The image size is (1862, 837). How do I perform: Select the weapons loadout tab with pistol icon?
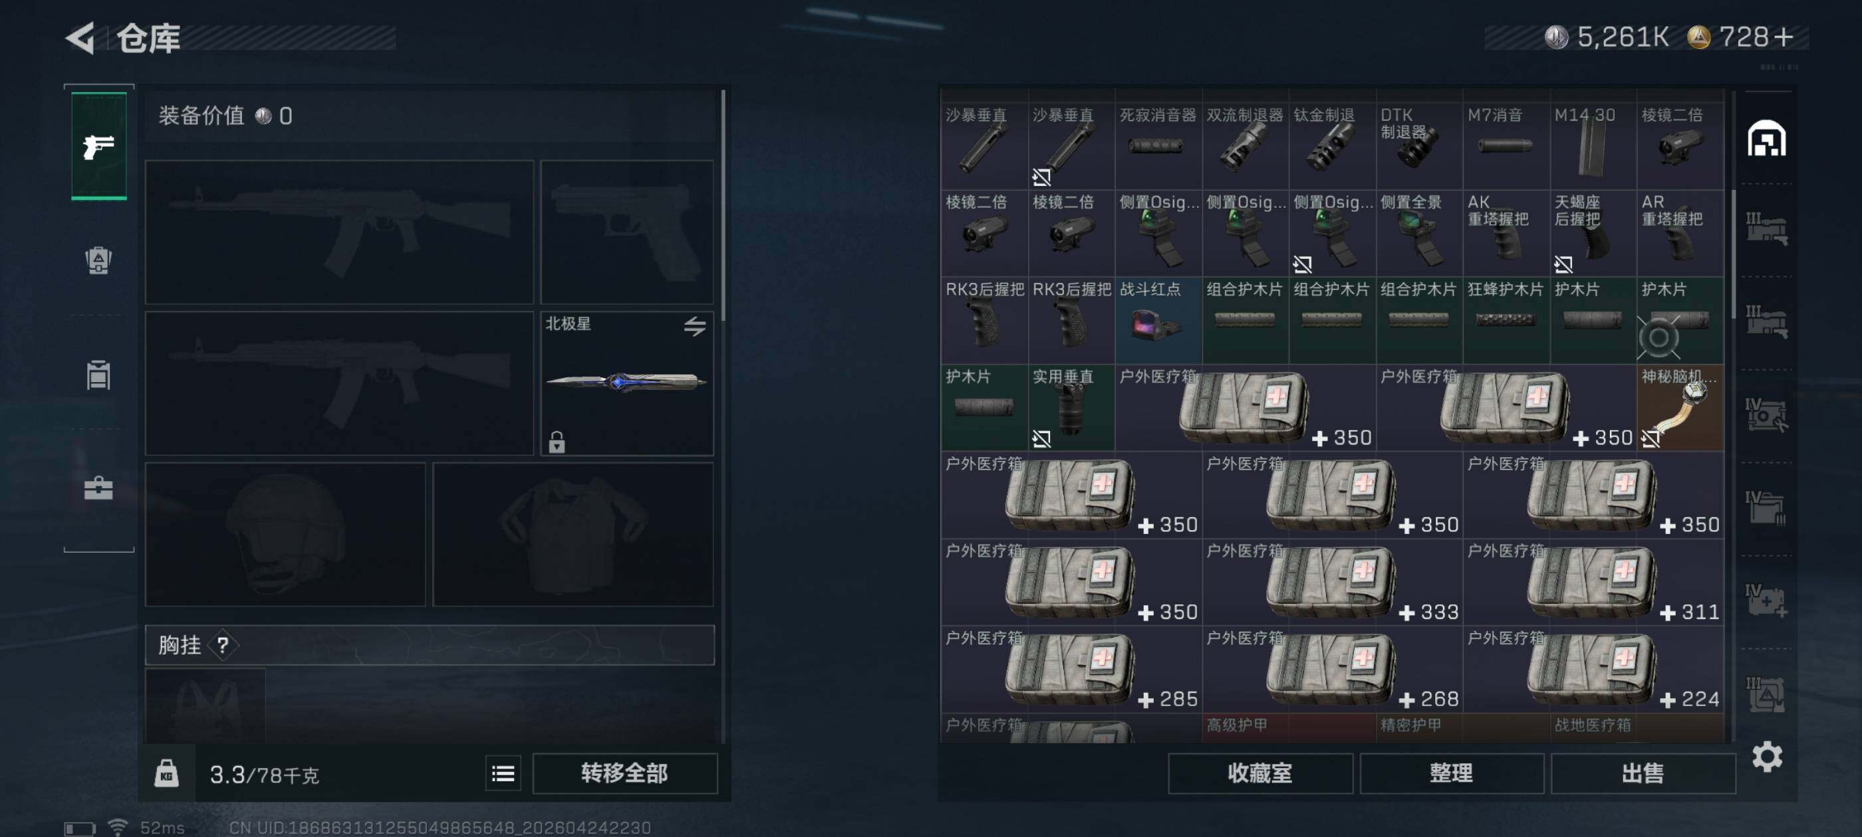click(x=99, y=145)
